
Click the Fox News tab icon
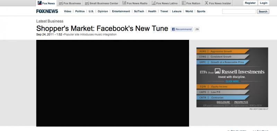[39, 3]
